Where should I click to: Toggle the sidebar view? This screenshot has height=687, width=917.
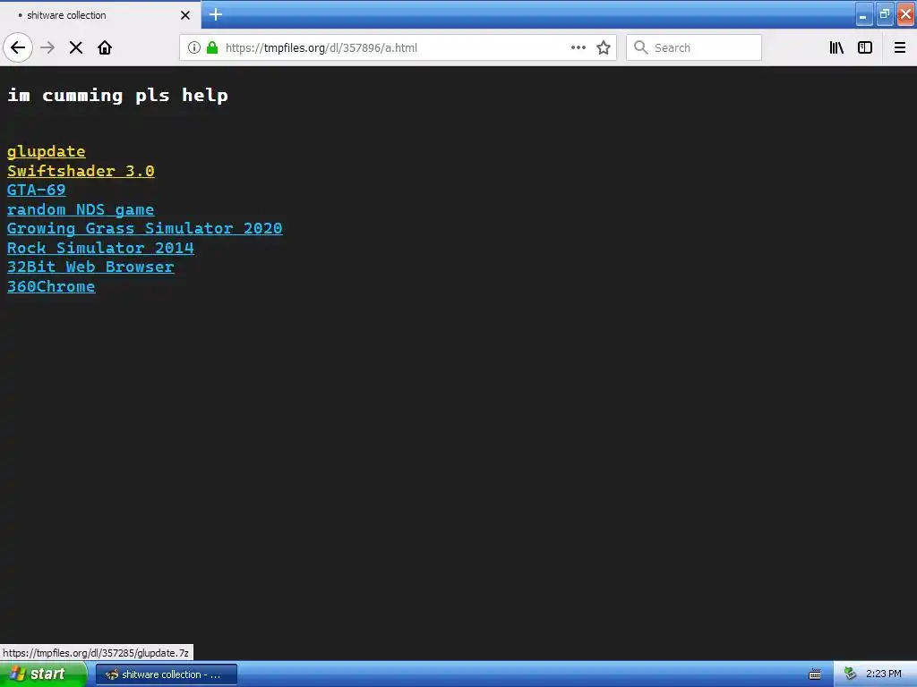click(865, 48)
